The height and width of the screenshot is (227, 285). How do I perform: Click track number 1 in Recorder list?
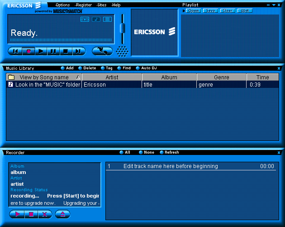109,166
